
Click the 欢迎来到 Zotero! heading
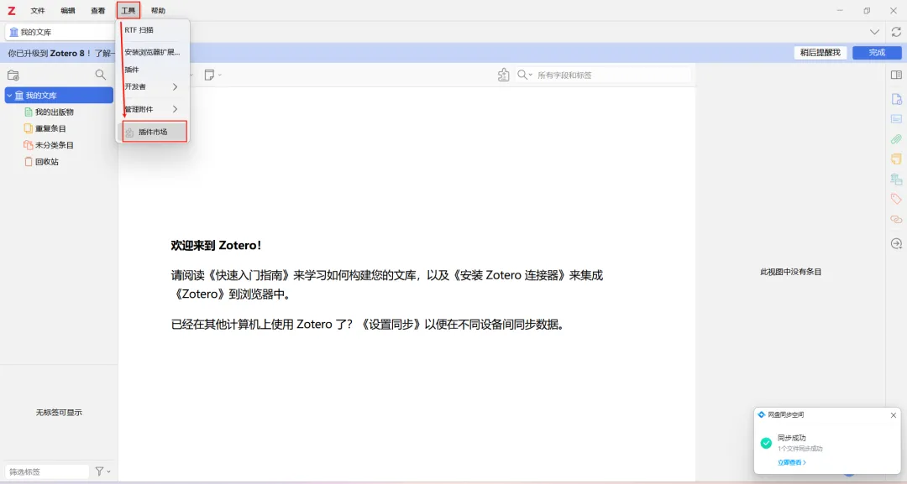[216, 246]
